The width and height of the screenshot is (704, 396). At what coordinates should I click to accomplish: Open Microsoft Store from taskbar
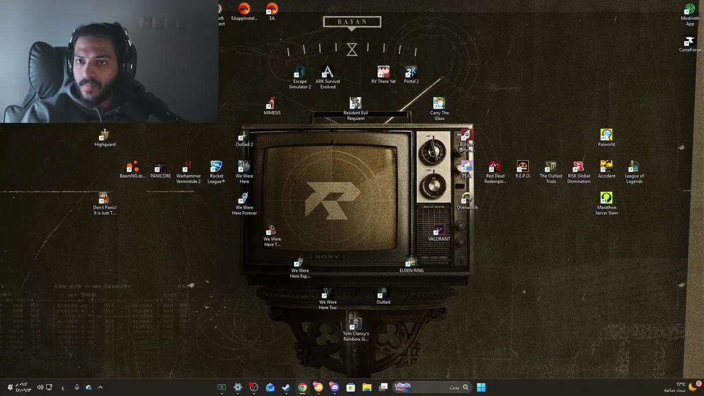[x=351, y=387]
